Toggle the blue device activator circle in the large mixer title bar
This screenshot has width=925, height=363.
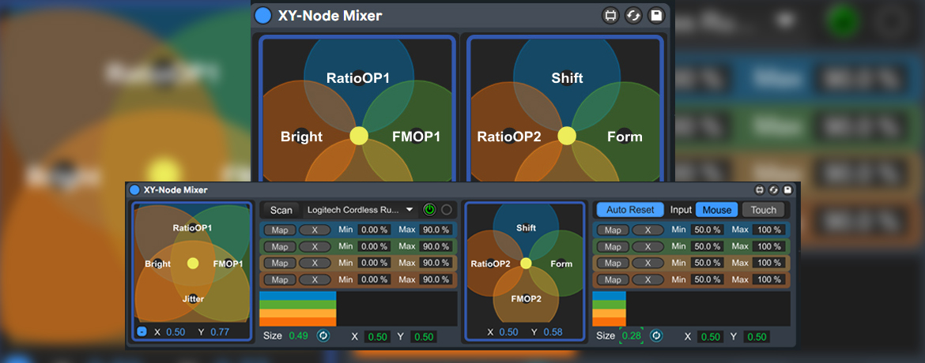point(264,15)
